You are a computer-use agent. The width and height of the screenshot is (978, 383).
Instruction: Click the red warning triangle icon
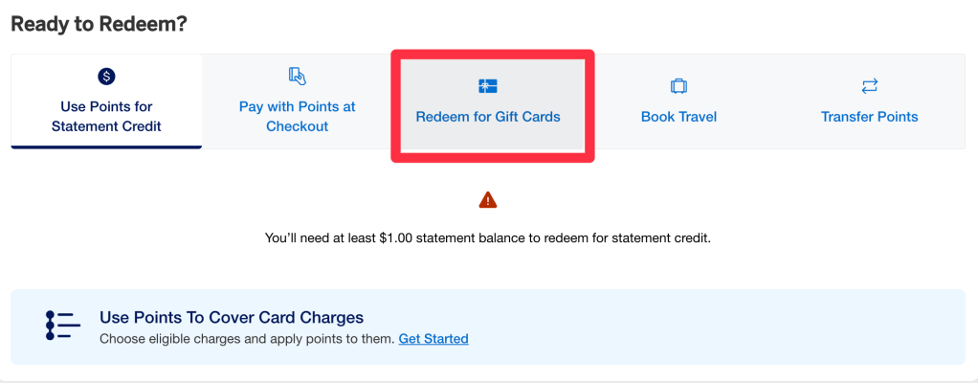[x=488, y=200]
